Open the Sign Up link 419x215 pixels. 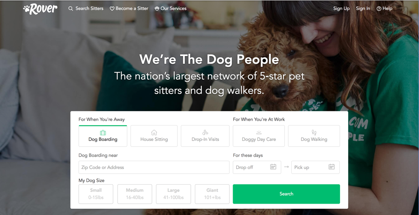(x=341, y=9)
